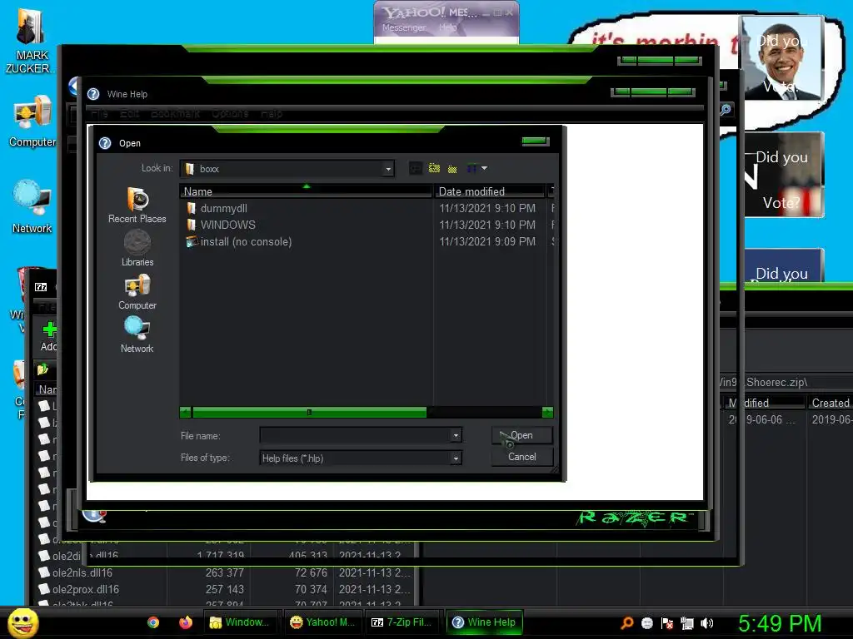Click the second Did you Vote thumbnail
This screenshot has width=853, height=639.
[783, 175]
